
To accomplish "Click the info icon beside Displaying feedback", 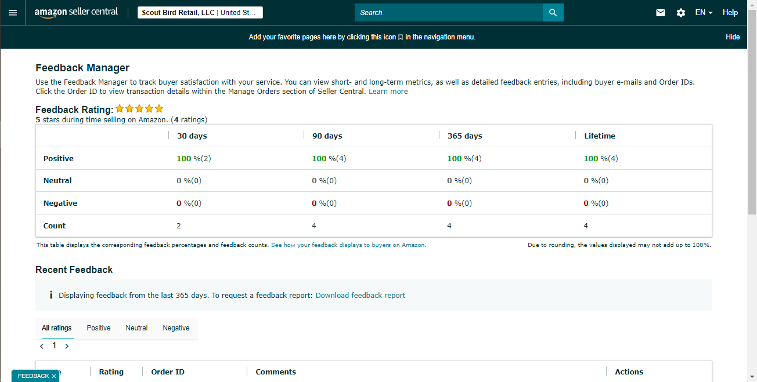I will [51, 295].
